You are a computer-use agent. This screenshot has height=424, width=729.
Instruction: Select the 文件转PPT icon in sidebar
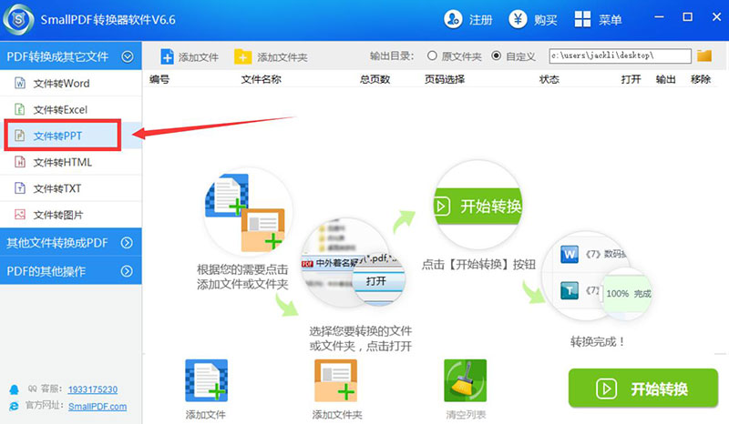[x=20, y=136]
